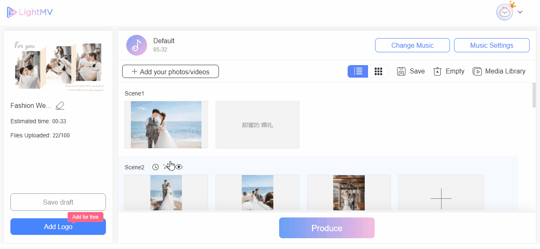This screenshot has width=540, height=249.
Task: Preview Scene2 using the eye icon
Action: 179,167
